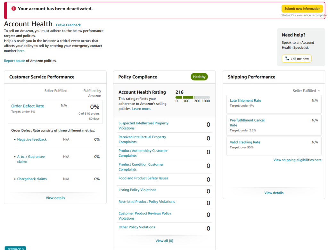The width and height of the screenshot is (328, 250).
Task: Click 'Target: under 4%' text
Action: point(242,106)
